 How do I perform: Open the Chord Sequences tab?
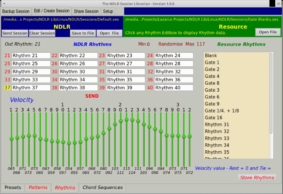click(103, 188)
